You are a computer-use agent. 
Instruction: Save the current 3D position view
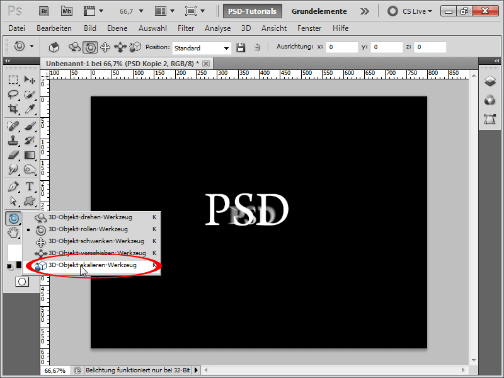pyautogui.click(x=241, y=48)
